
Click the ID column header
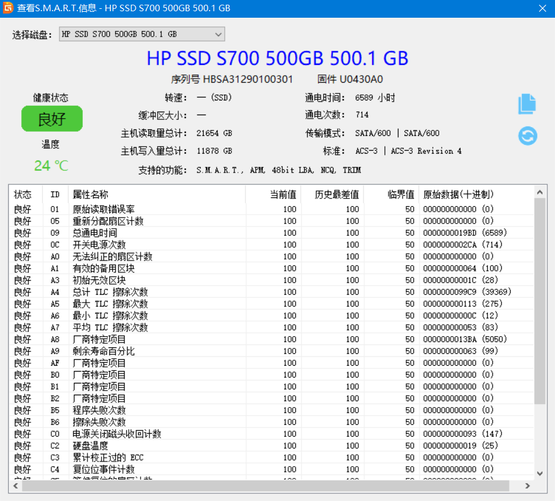tap(55, 194)
